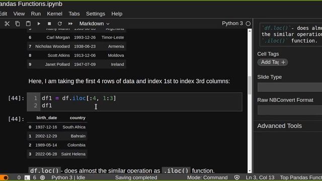The height and width of the screenshot is (181, 322).
Task: Click the Bahrain cell
Action: point(78,136)
